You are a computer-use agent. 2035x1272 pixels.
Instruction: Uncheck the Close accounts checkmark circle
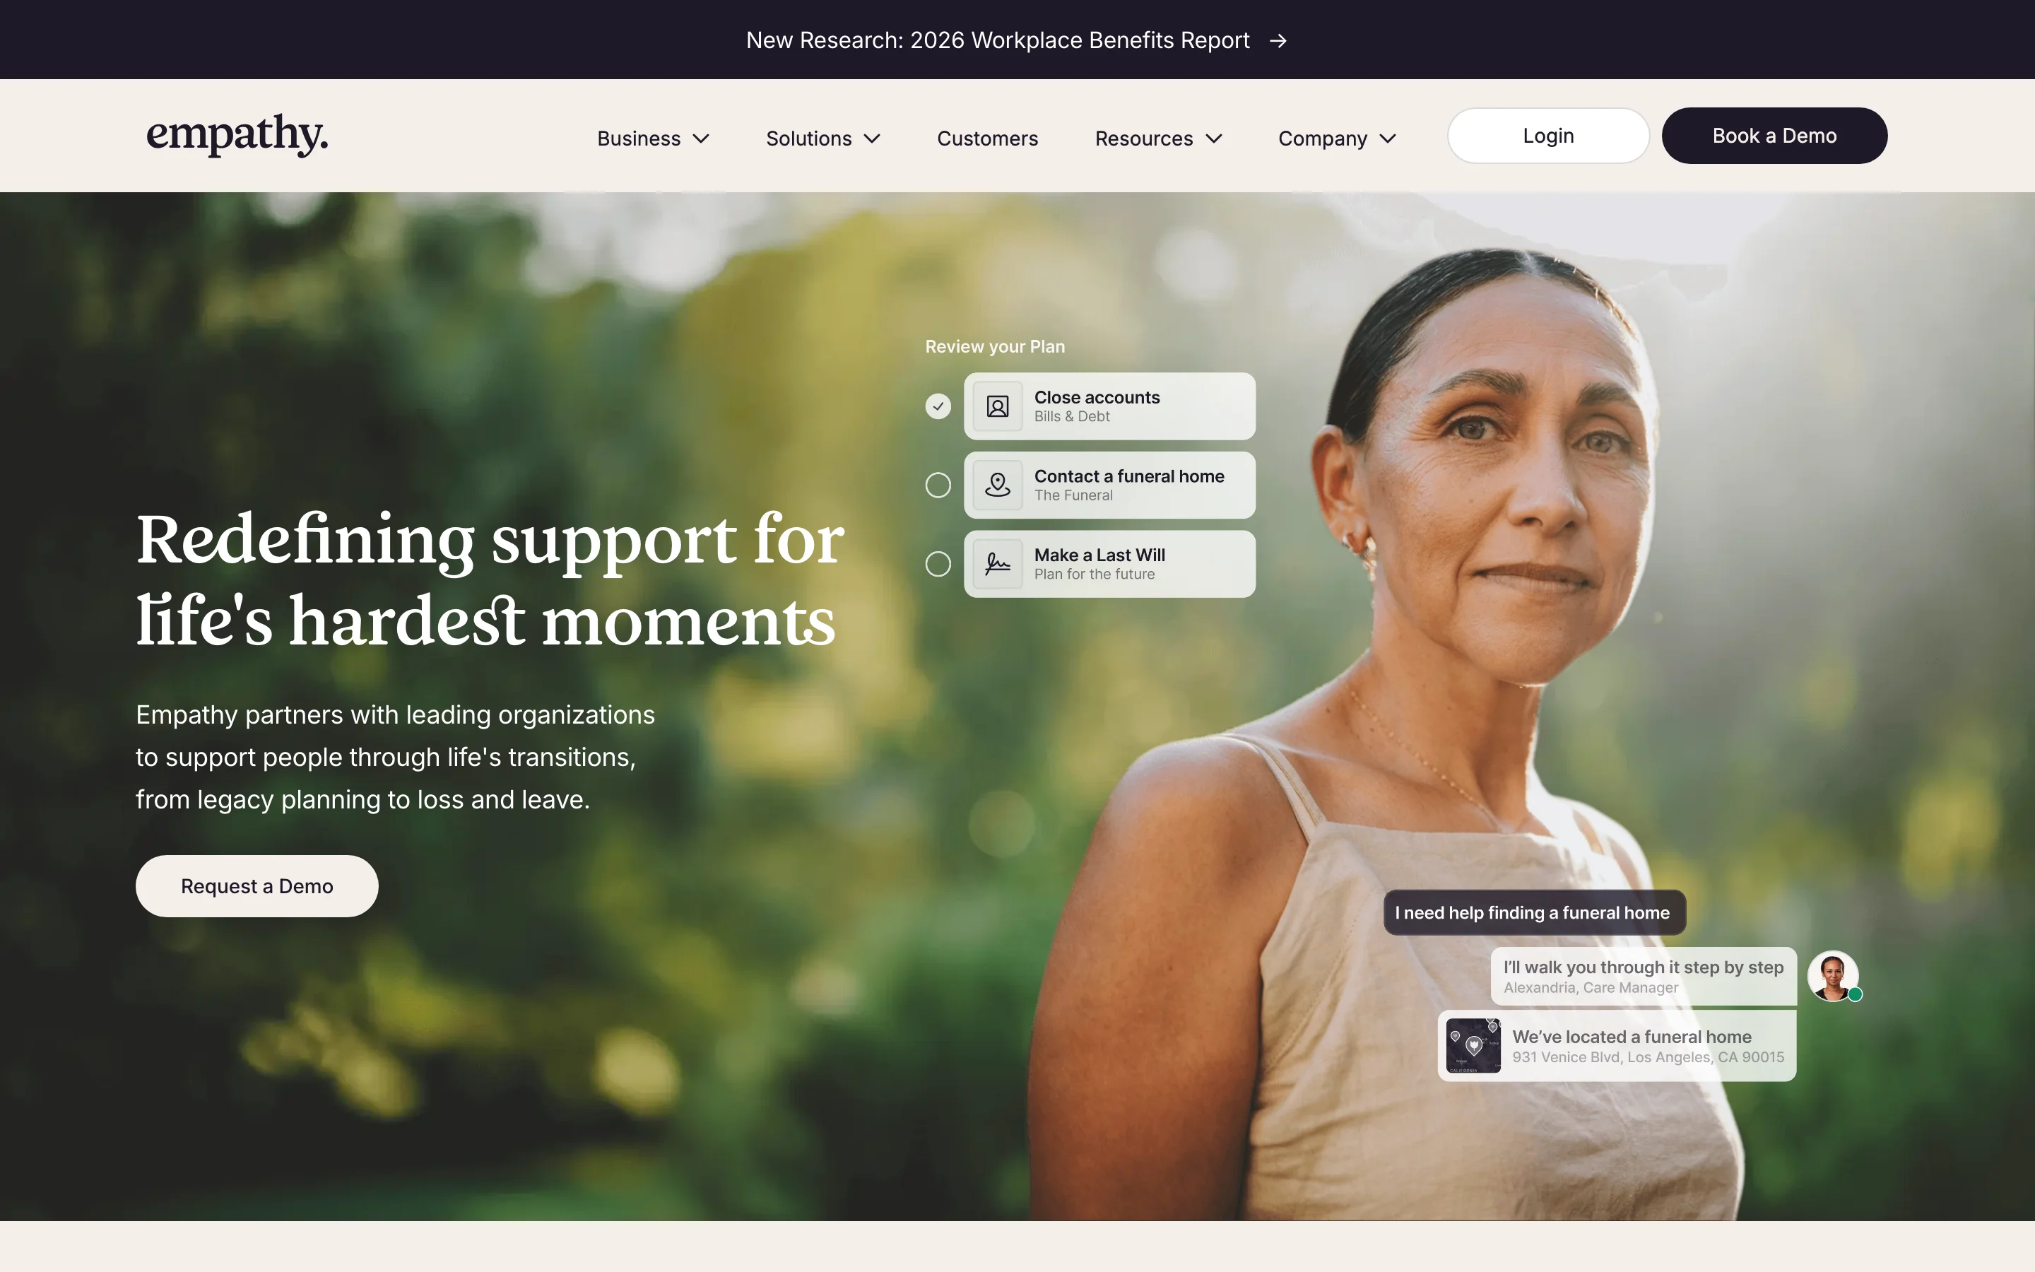938,406
